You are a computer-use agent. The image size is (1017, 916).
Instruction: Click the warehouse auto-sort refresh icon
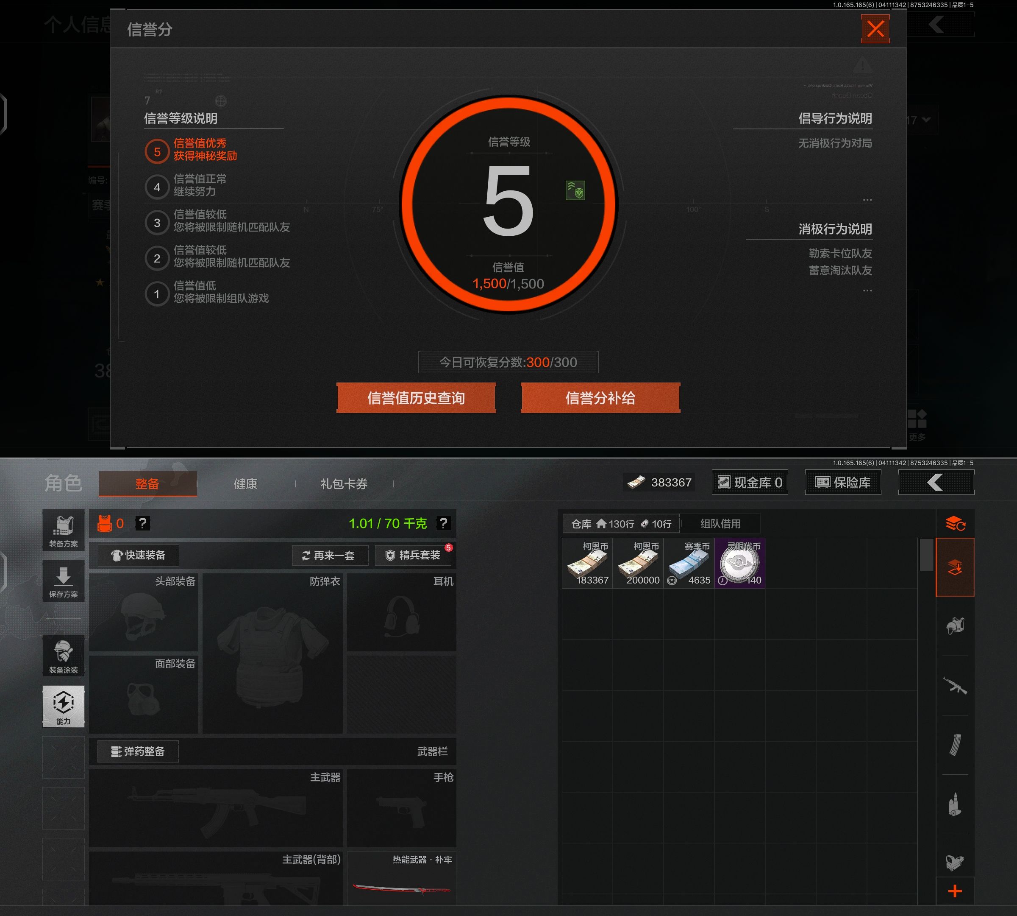[955, 524]
